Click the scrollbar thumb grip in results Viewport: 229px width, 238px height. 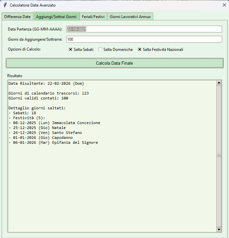coord(219,156)
